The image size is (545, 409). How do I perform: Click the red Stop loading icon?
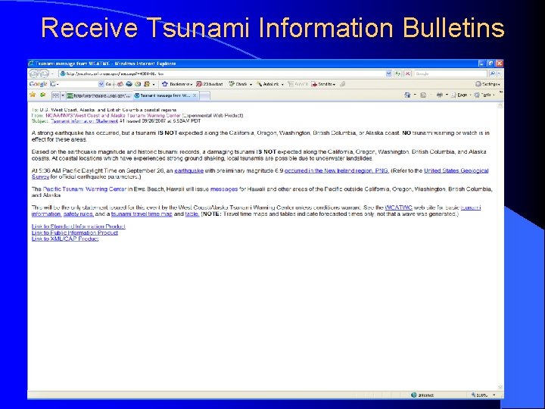pos(408,73)
